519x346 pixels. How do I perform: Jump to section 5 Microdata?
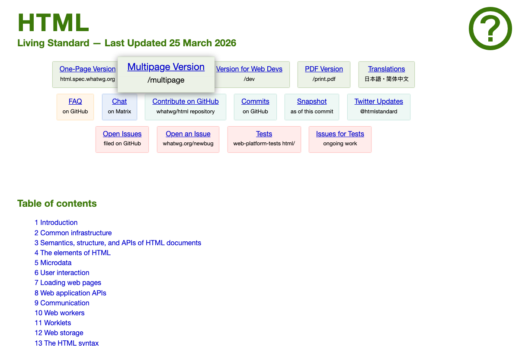pyautogui.click(x=53, y=263)
